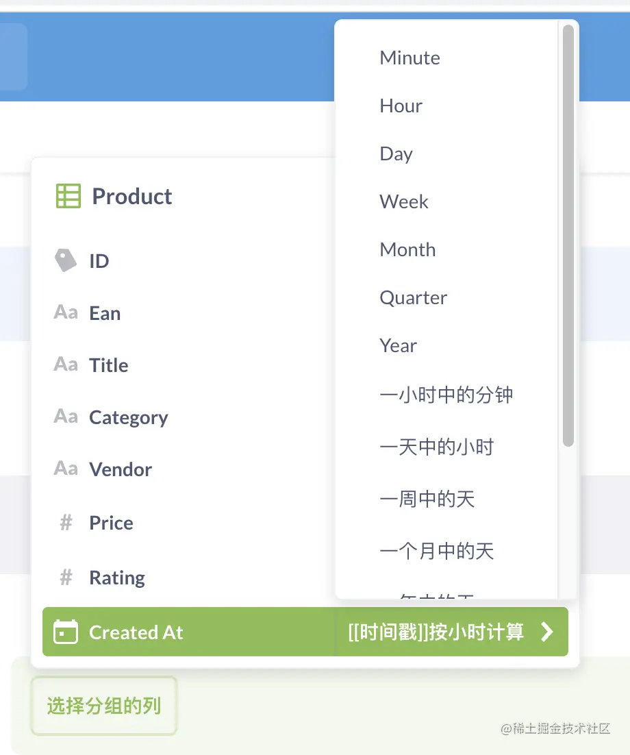The height and width of the screenshot is (755, 630).
Task: Choose 一个月中的天 option
Action: pos(436,551)
